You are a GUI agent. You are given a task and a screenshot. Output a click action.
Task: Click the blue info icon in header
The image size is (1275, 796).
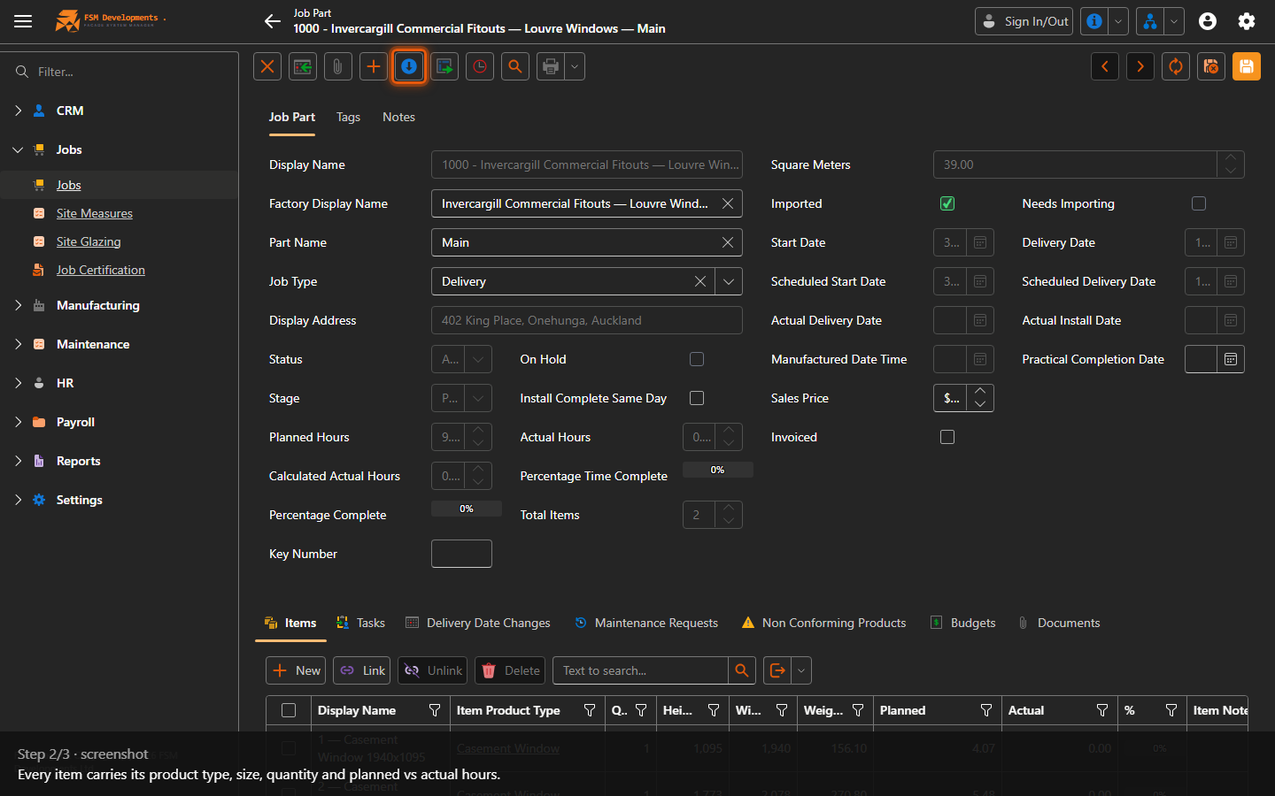[1094, 21]
